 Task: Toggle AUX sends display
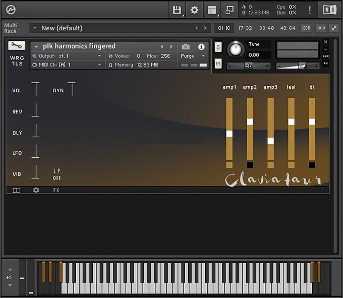point(326,56)
